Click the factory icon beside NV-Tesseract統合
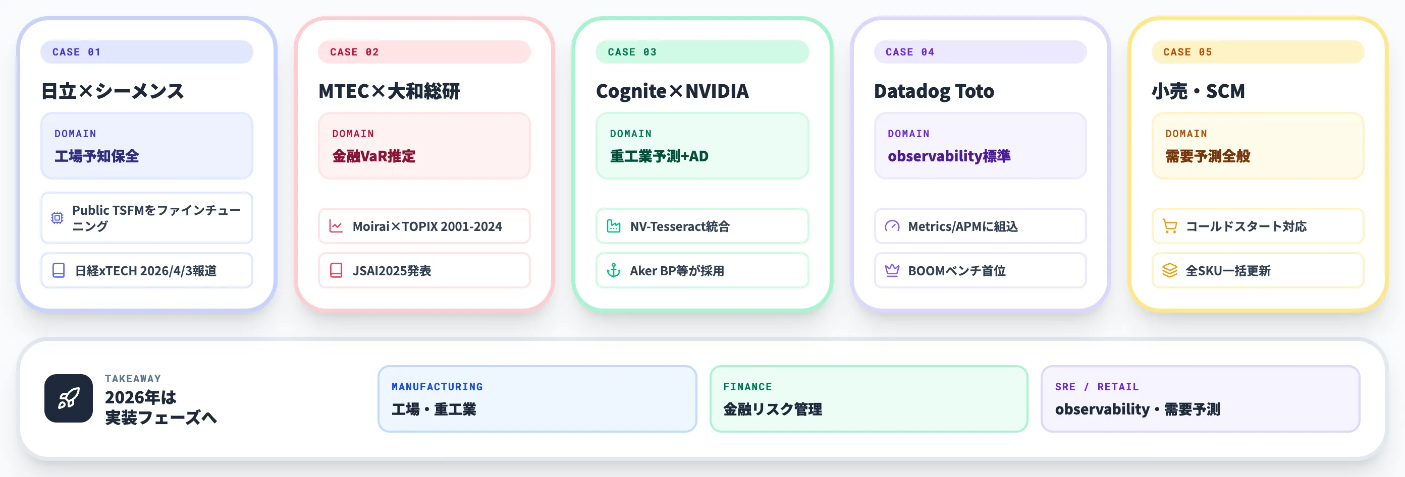The width and height of the screenshot is (1405, 477). (614, 226)
